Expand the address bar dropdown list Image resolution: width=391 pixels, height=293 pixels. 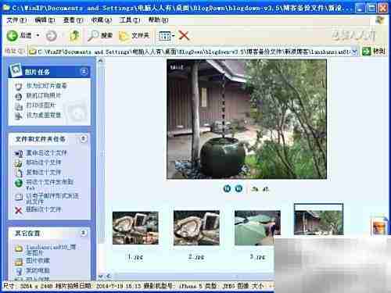pos(354,52)
